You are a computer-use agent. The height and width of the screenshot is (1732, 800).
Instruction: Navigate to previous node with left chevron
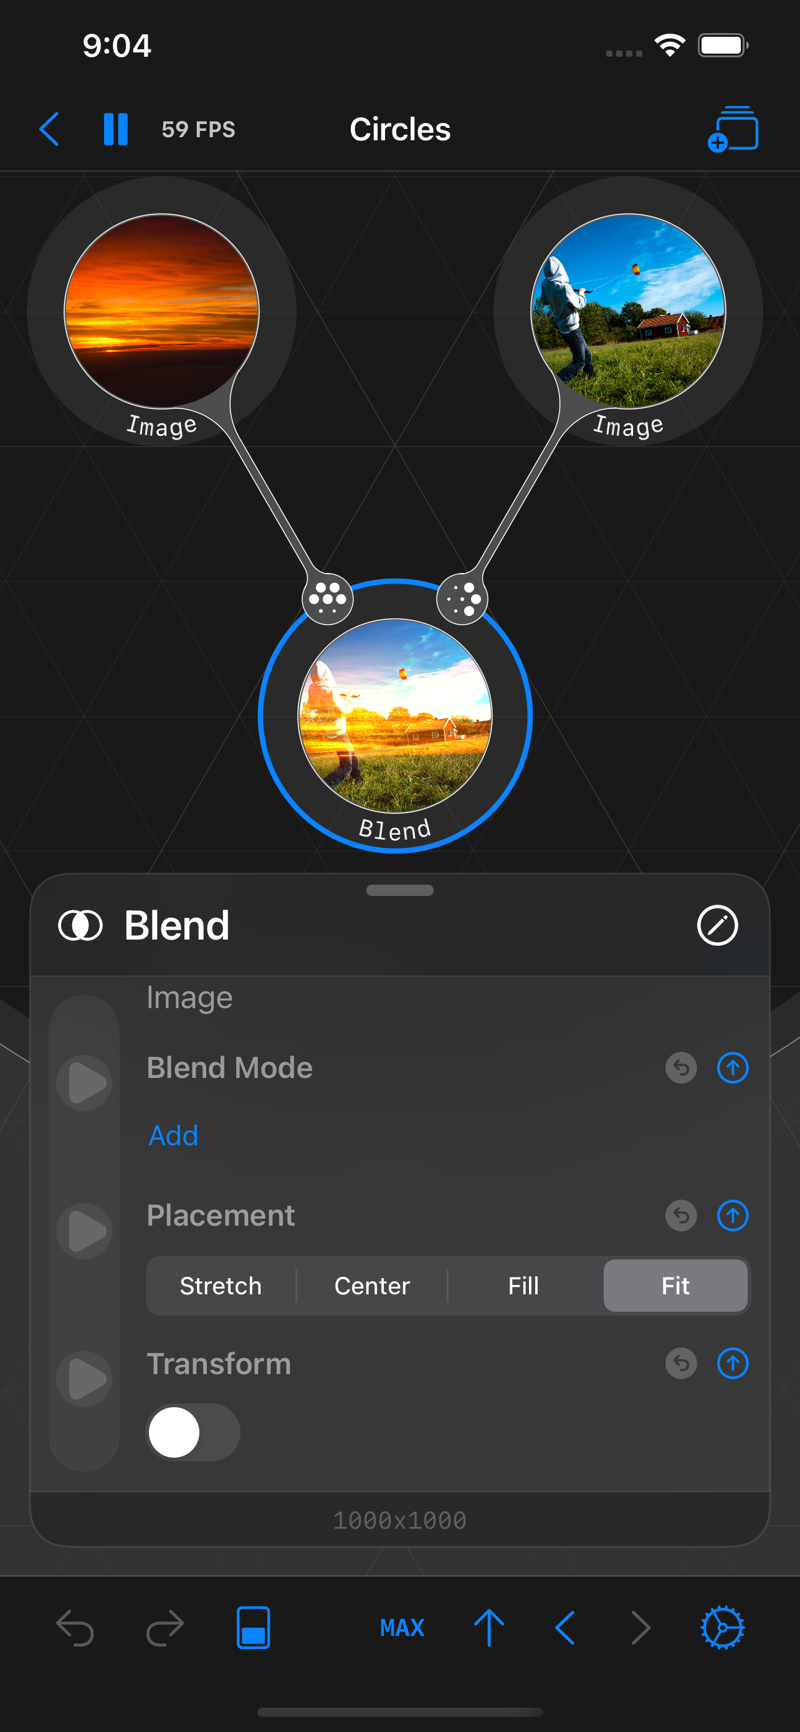565,1628
